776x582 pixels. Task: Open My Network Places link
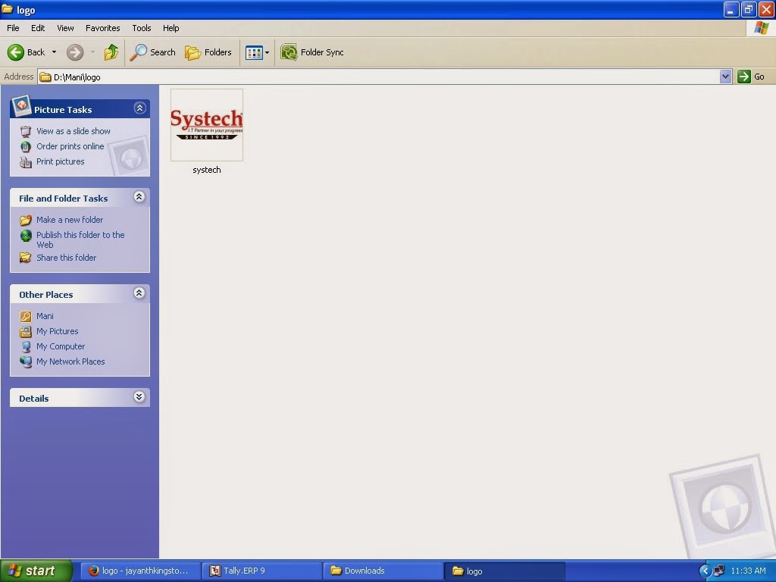click(70, 361)
